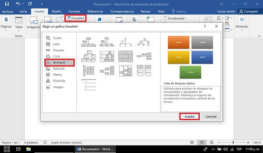
Task: Click the Imágenes button
Action: [34, 23]
